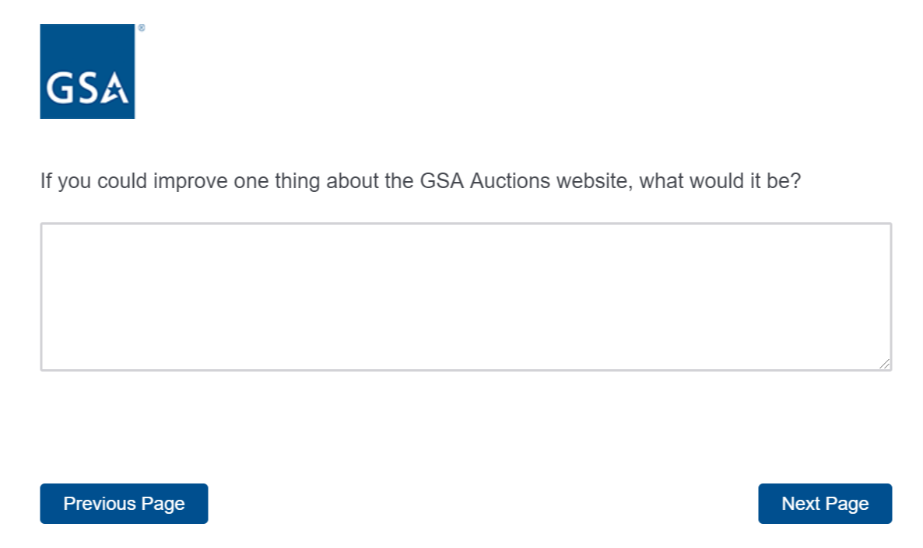
Task: Click the corner grip of the text area
Action: point(885,364)
